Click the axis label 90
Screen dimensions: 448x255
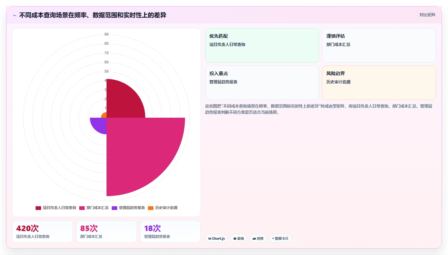point(106,34)
